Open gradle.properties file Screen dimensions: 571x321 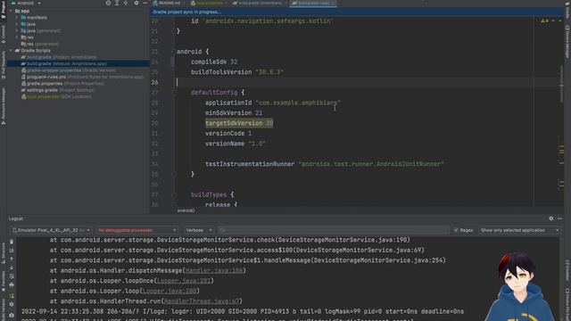62,83
